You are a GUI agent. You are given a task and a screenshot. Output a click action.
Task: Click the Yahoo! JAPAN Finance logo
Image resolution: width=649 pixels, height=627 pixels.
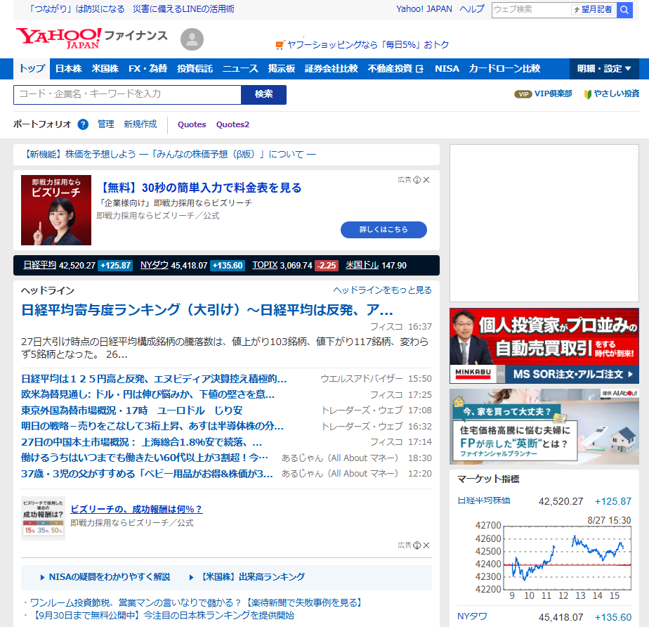point(91,39)
